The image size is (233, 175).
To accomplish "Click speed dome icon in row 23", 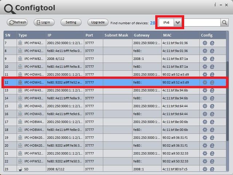I will point(20,169).
